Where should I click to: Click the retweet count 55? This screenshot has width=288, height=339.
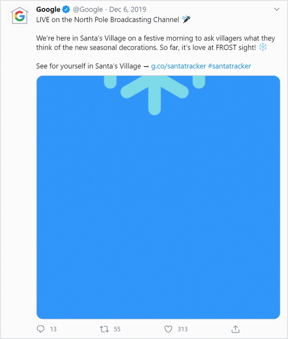117,329
